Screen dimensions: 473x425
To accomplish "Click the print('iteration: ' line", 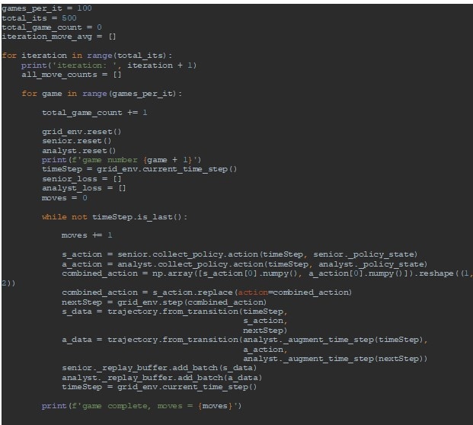I will 109,66.
